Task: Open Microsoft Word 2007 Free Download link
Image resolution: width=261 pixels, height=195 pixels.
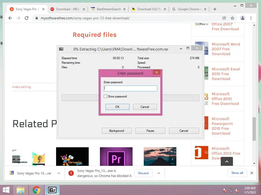Action: 226,49
